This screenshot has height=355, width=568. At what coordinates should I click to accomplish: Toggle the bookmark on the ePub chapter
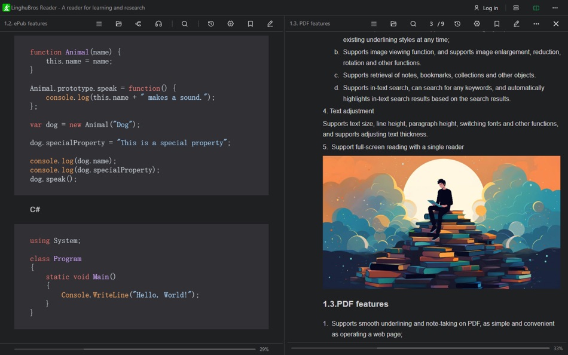[x=251, y=23]
